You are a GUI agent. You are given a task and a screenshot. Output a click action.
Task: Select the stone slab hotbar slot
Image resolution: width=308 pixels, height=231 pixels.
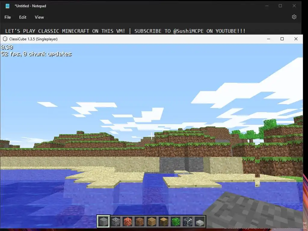pyautogui.click(x=200, y=222)
